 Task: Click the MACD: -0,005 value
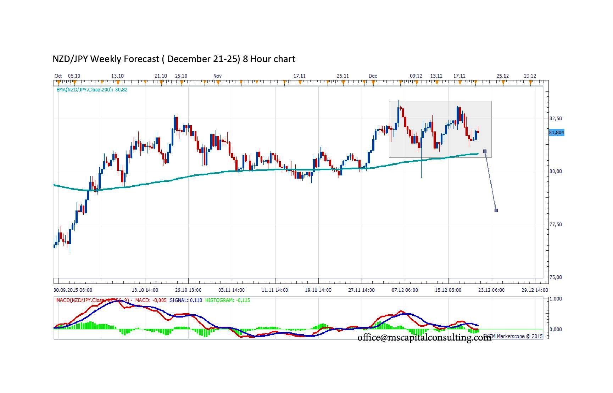coord(151,300)
